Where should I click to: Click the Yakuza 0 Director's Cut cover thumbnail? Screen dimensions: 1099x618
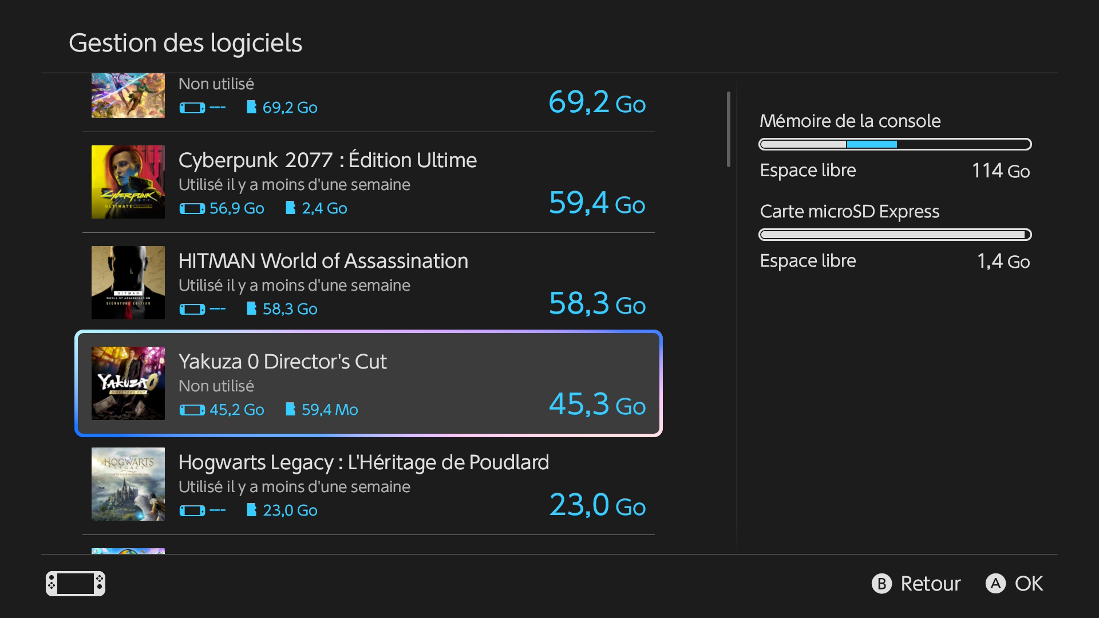pyautogui.click(x=128, y=383)
